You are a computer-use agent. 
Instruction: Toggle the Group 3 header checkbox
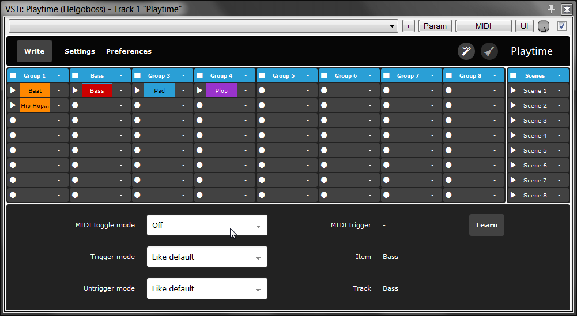(138, 75)
